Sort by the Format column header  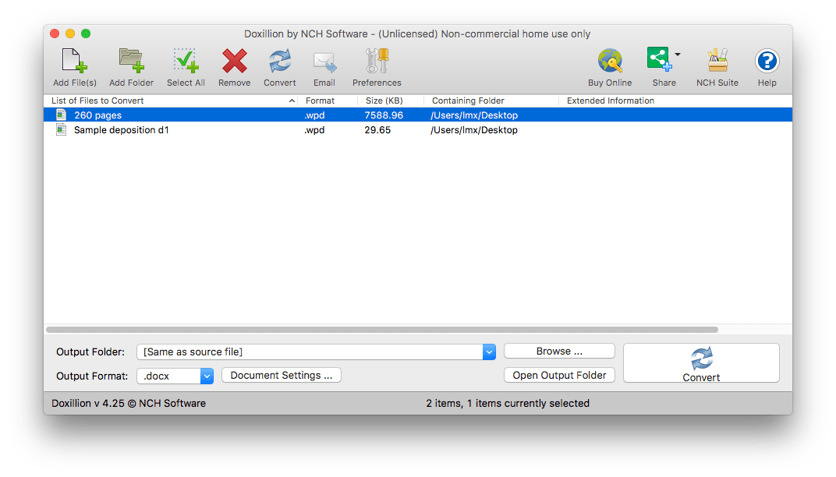click(320, 101)
